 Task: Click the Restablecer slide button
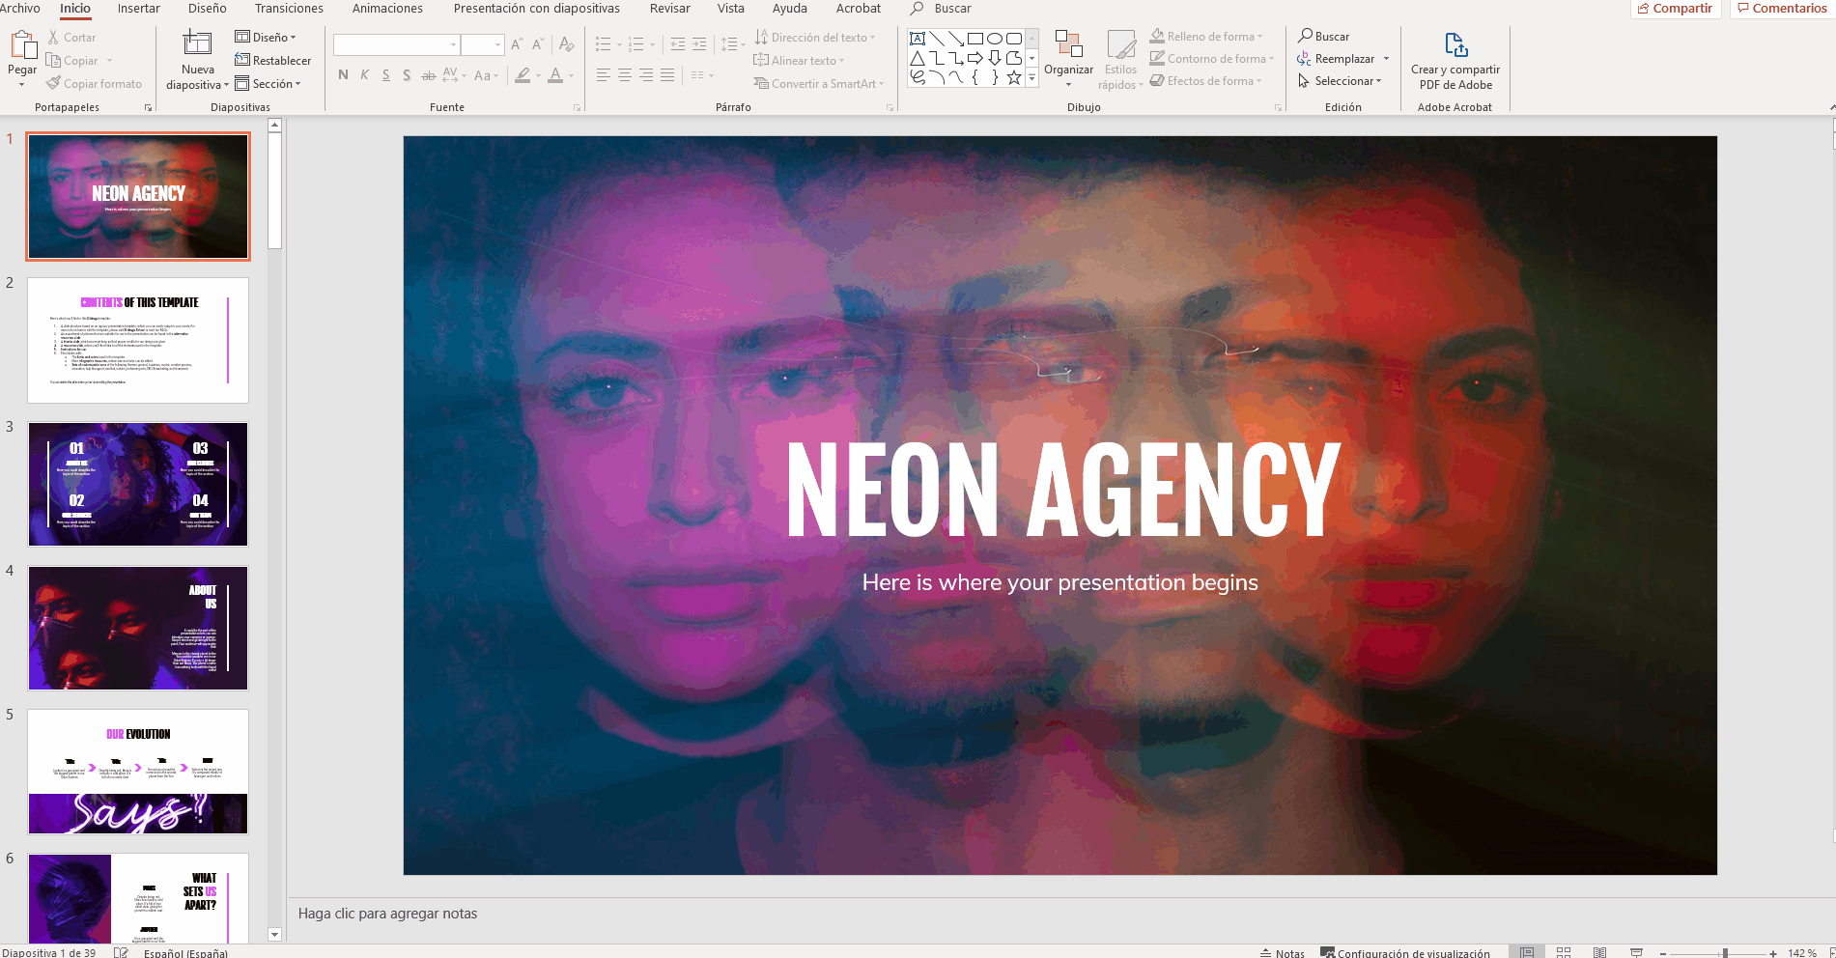click(x=273, y=61)
